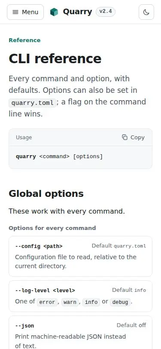
Task: Select the CLI reference page heading
Action: (55, 58)
